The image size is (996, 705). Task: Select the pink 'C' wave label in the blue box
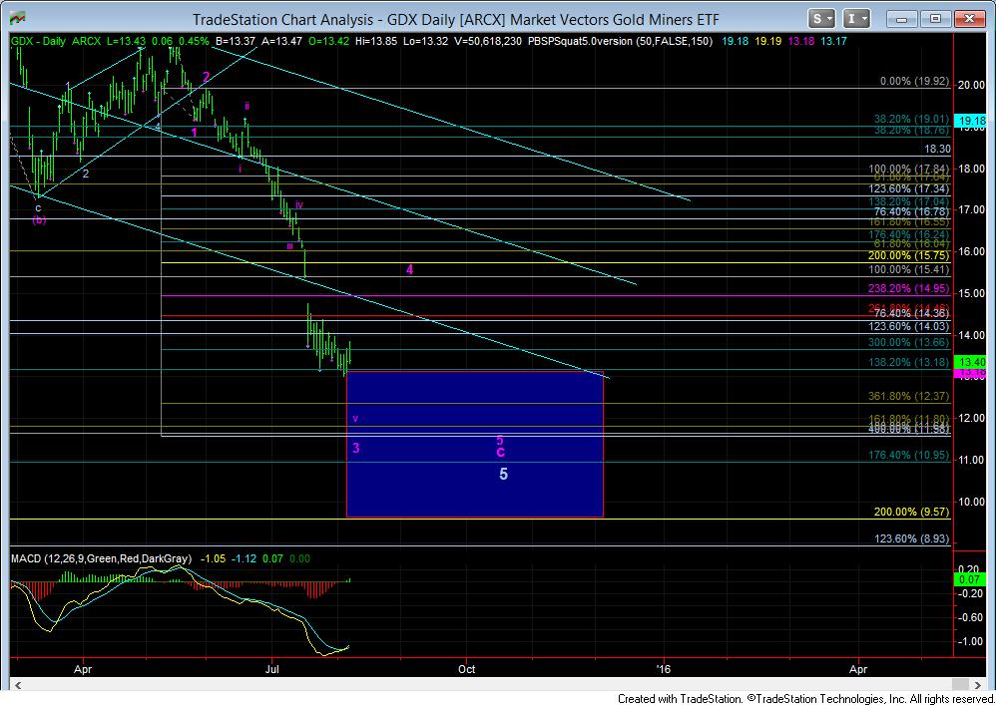coord(501,452)
